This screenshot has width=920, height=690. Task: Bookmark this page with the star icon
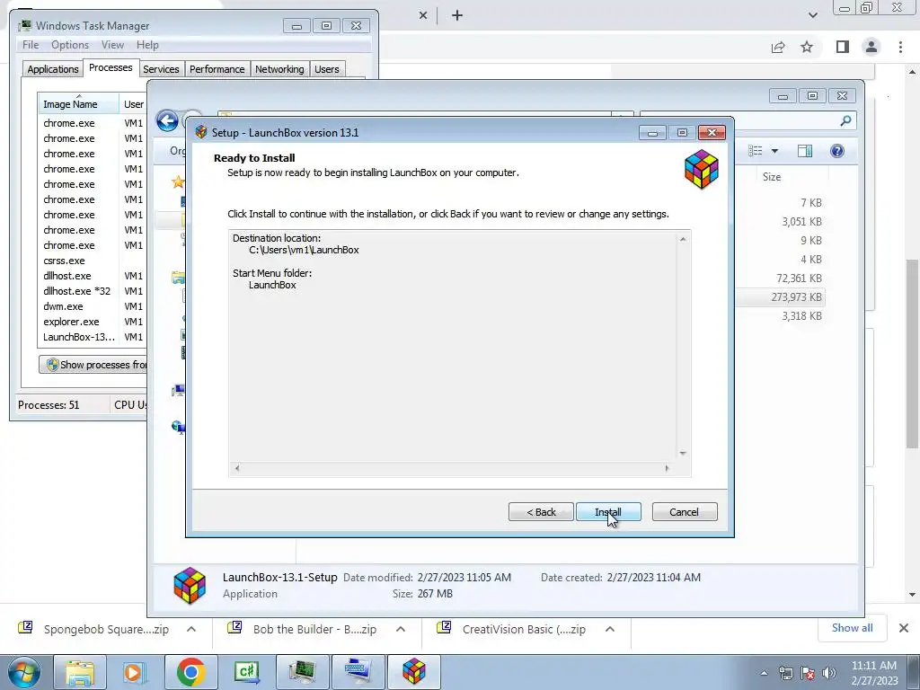[807, 47]
